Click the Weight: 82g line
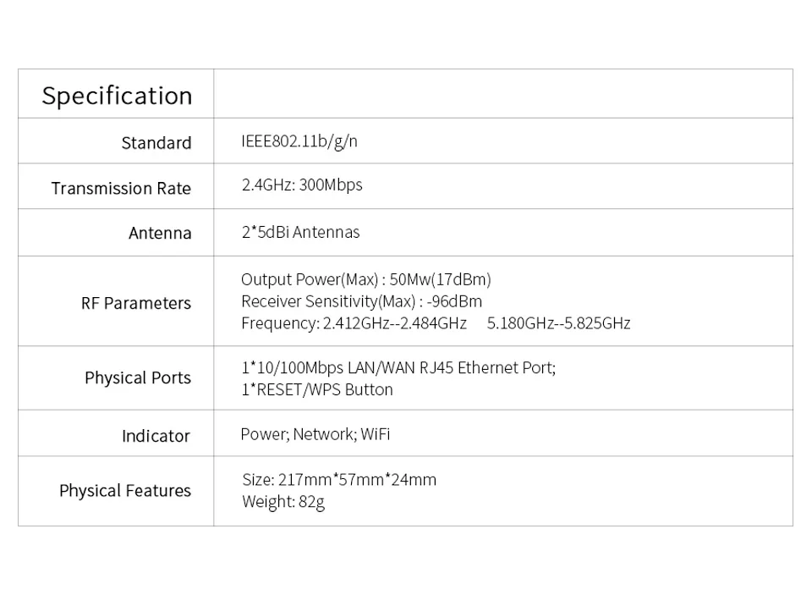Image resolution: width=812 pixels, height=595 pixels. [x=283, y=502]
